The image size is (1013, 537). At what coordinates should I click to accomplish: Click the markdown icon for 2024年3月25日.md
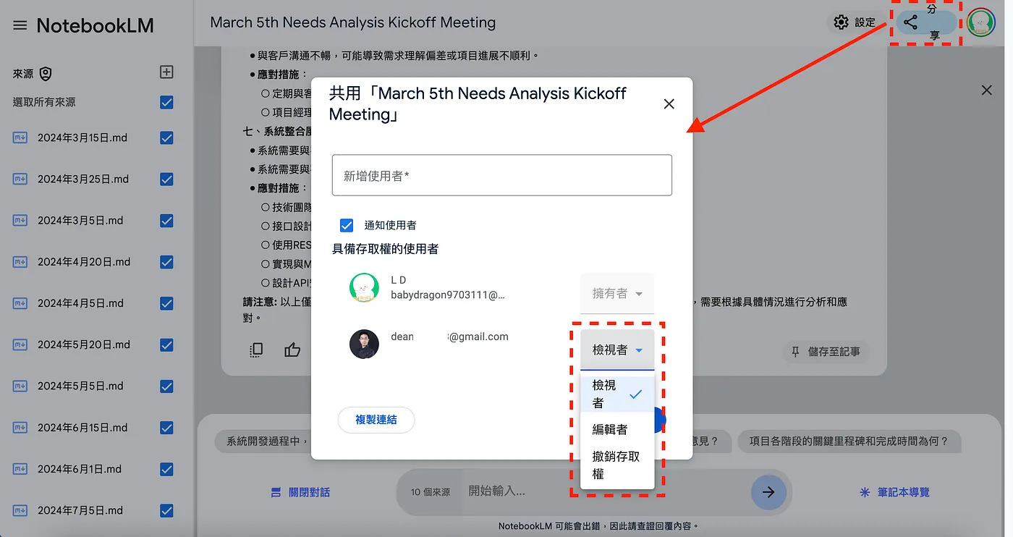click(20, 179)
